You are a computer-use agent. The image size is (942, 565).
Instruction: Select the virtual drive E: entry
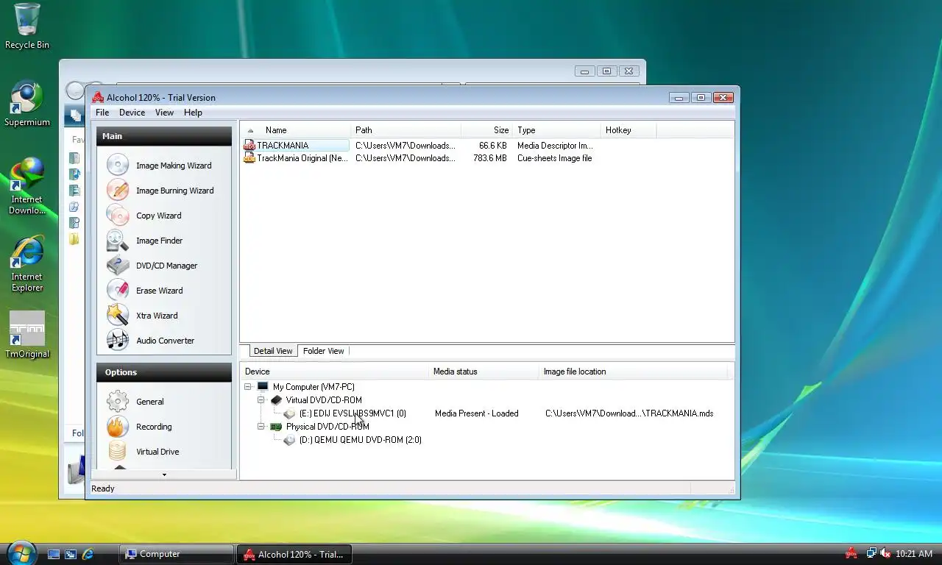pos(345,413)
